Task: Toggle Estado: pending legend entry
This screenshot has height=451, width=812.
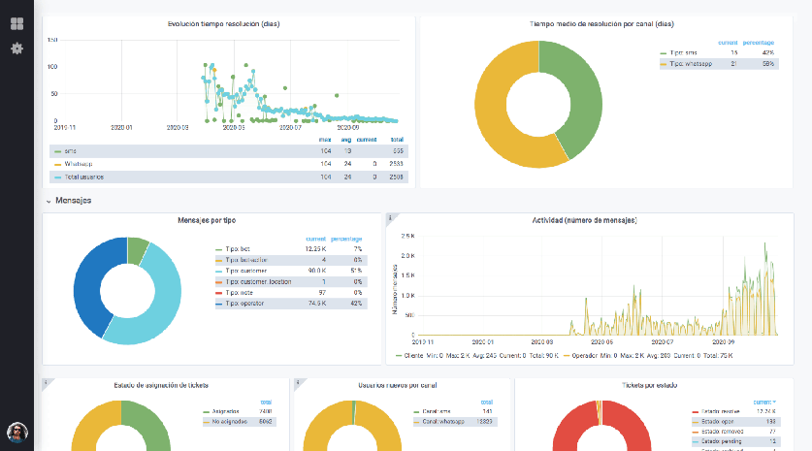Action: pos(722,441)
